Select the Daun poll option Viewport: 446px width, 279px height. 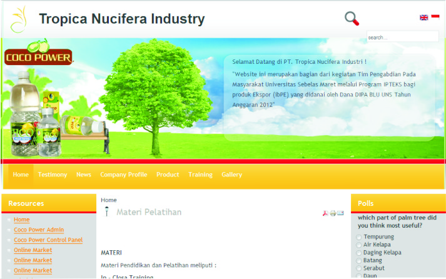tap(359, 276)
